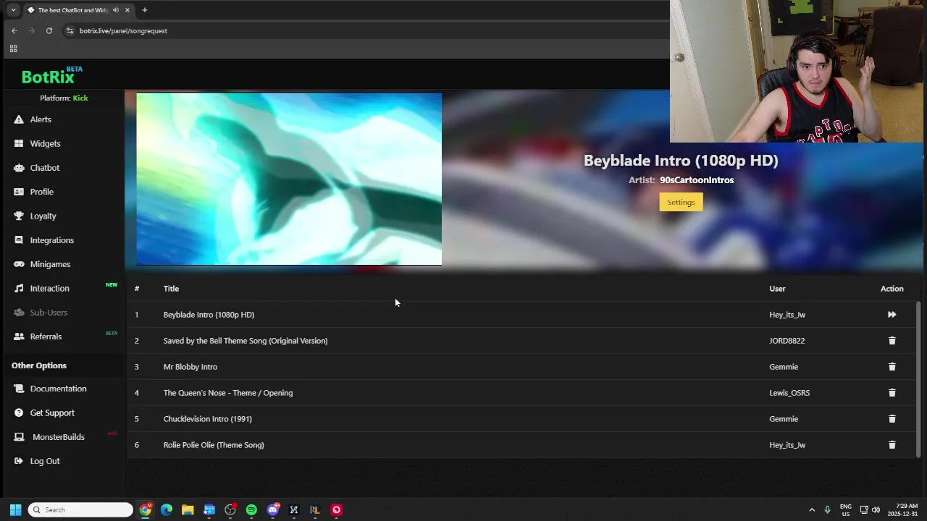Open the browser tab search dropdown
This screenshot has height=521, width=927.
click(13, 10)
